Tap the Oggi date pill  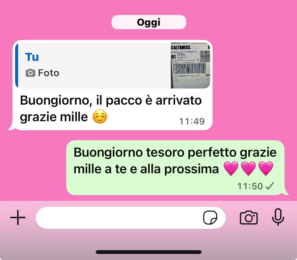pyautogui.click(x=149, y=22)
